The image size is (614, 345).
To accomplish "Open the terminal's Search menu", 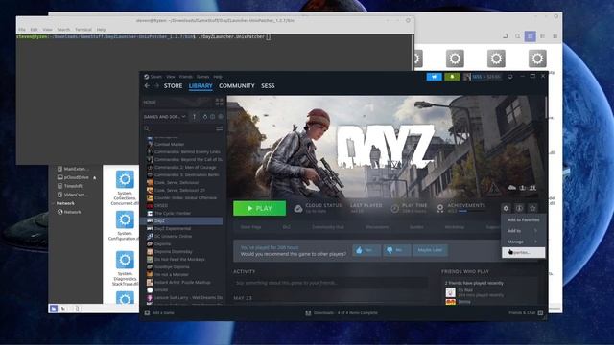I will (63, 30).
